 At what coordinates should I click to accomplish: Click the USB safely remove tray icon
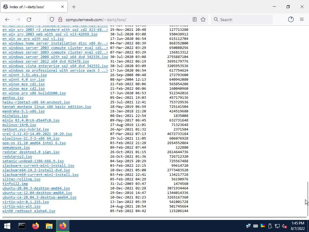[270, 226]
